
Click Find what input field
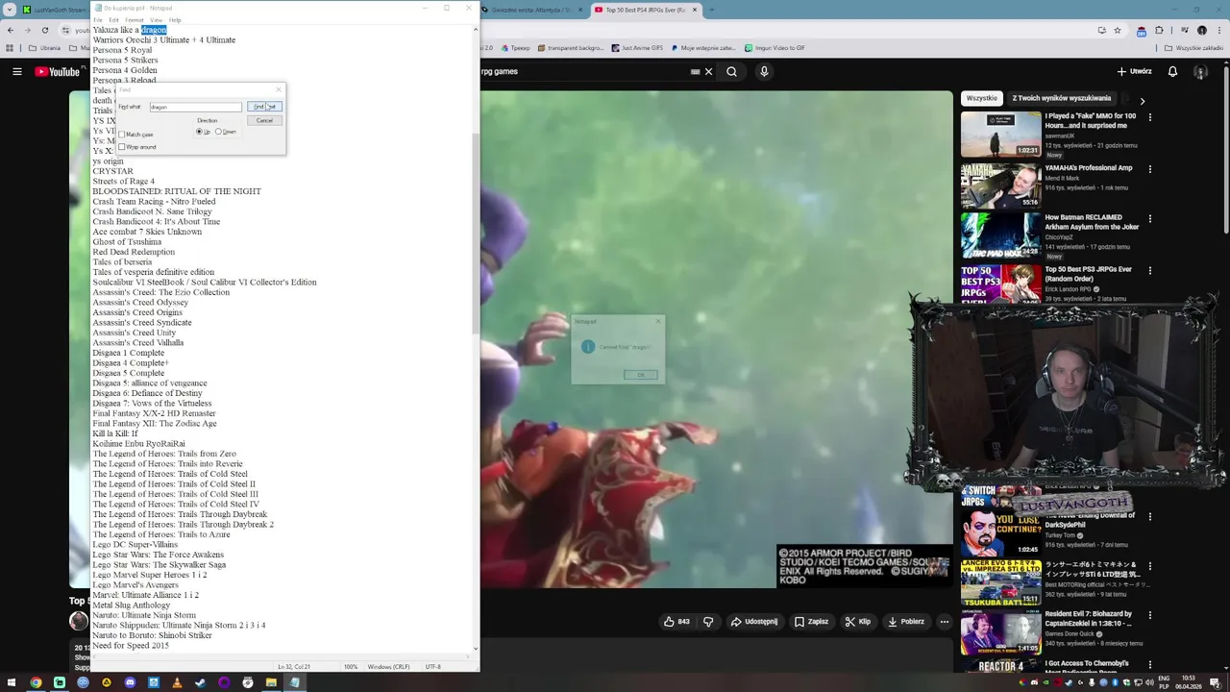[195, 107]
